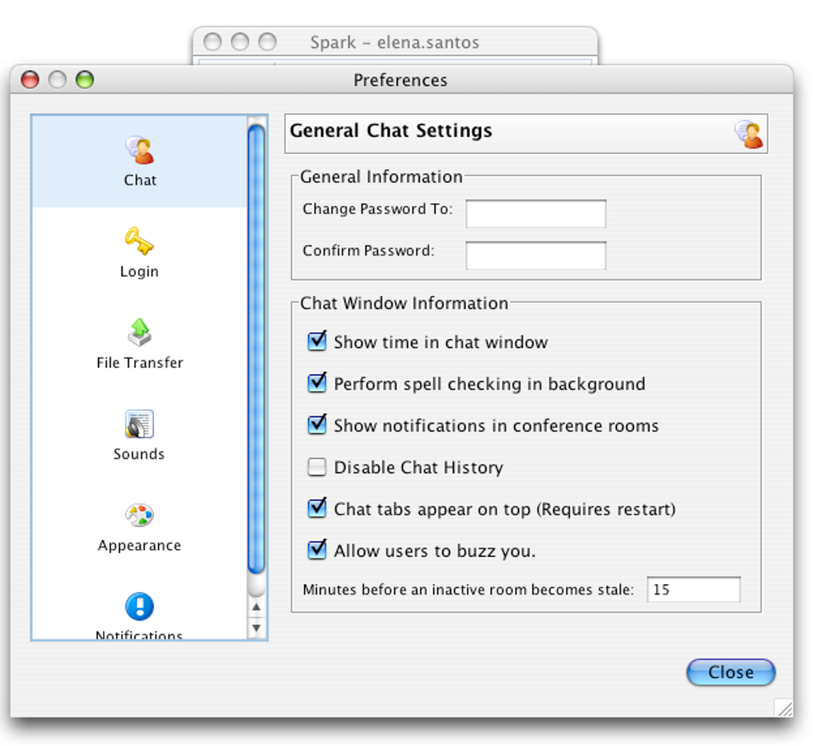Disable Perform spell checking in background
Screen dimensions: 814x746
pos(317,383)
